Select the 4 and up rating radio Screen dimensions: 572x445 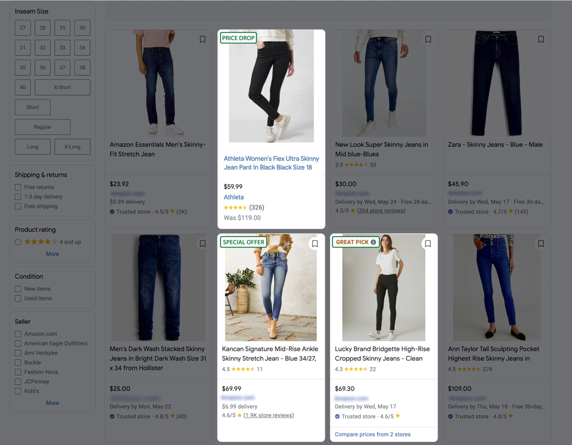click(x=18, y=242)
